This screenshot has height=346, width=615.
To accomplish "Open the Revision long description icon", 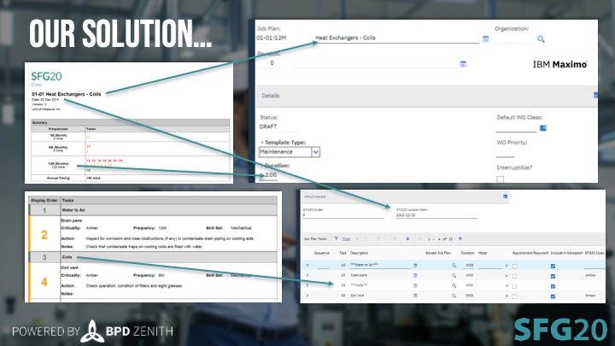I will tap(463, 64).
